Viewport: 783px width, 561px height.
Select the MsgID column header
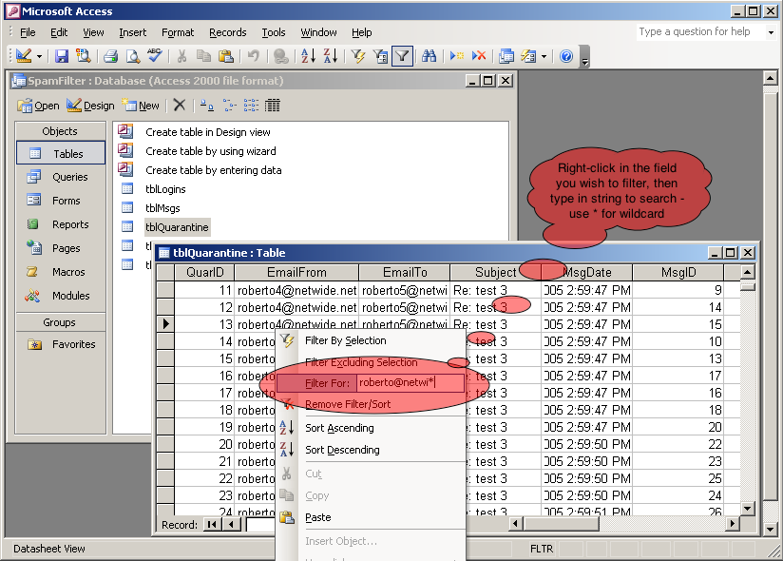point(678,272)
